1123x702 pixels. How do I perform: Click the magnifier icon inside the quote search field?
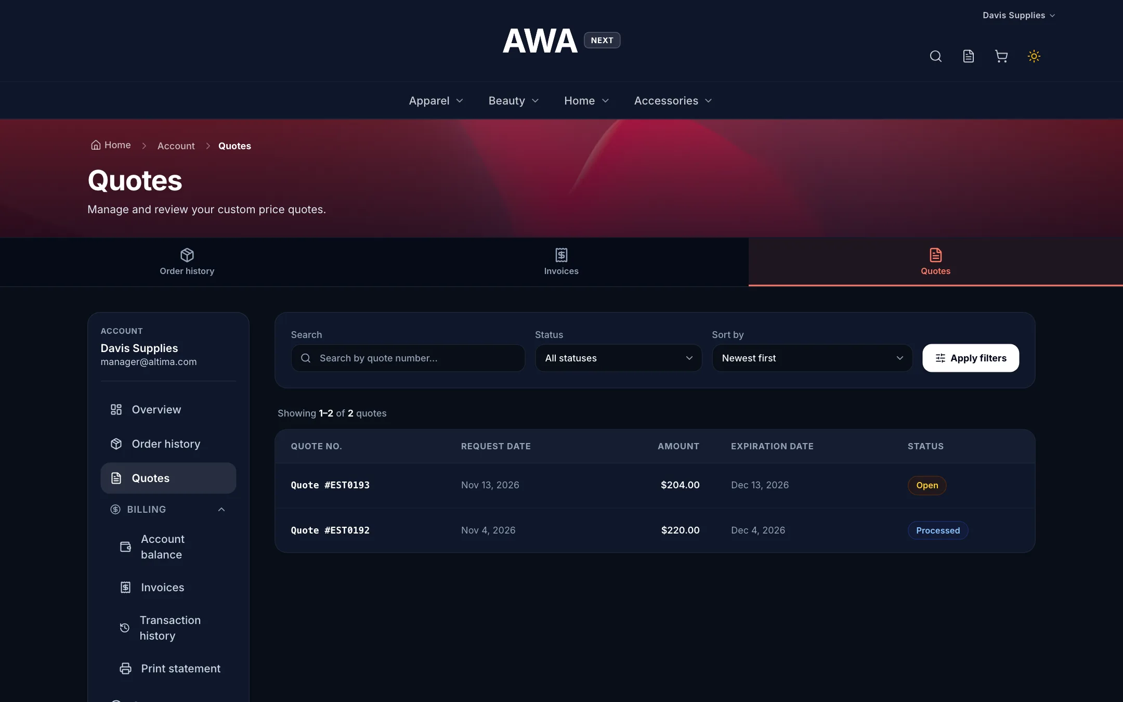coord(306,358)
